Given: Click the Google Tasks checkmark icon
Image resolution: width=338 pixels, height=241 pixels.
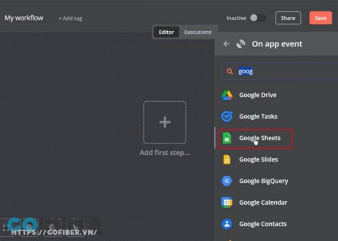Looking at the screenshot, I should coord(227,116).
